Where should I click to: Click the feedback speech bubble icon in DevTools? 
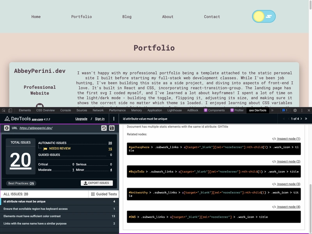(284, 110)
